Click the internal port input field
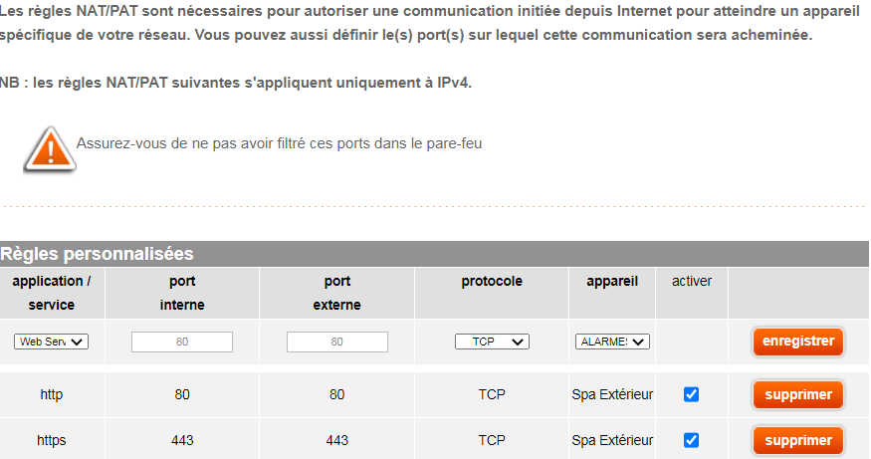The image size is (871, 459). [182, 342]
